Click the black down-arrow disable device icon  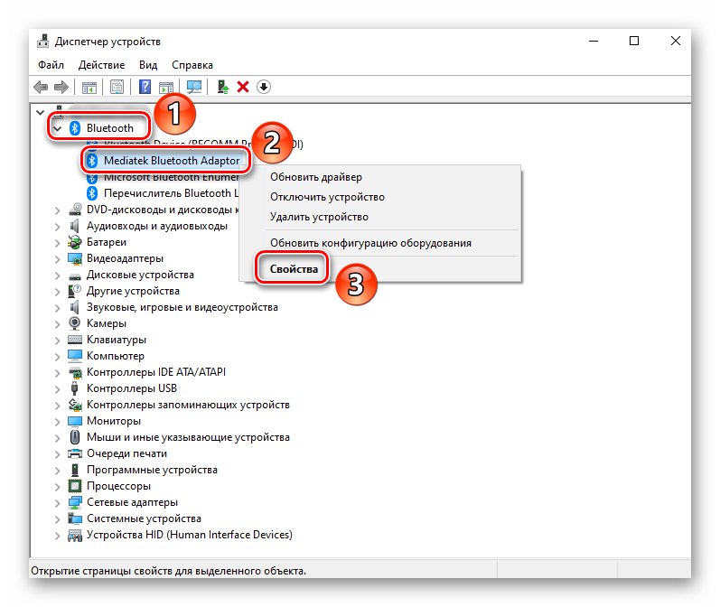[264, 87]
